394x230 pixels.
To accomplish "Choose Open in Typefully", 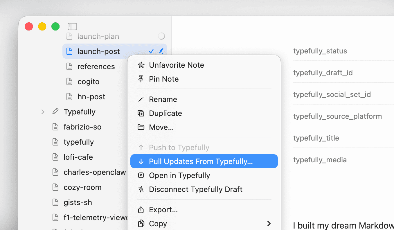I will tap(204, 175).
